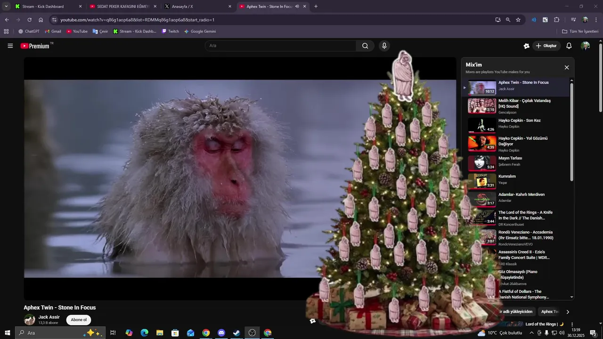Open zoom control in address bar
This screenshot has width=603, height=339.
[508, 20]
